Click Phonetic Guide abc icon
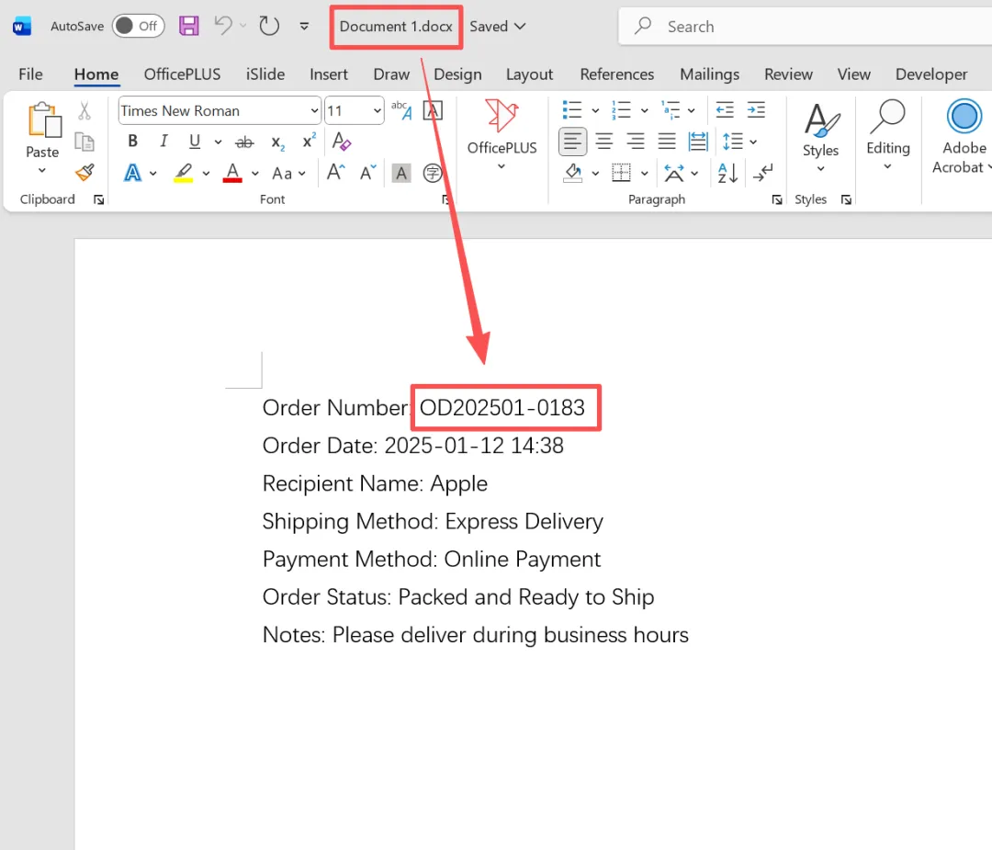Viewport: 992px width, 850px height. (401, 110)
